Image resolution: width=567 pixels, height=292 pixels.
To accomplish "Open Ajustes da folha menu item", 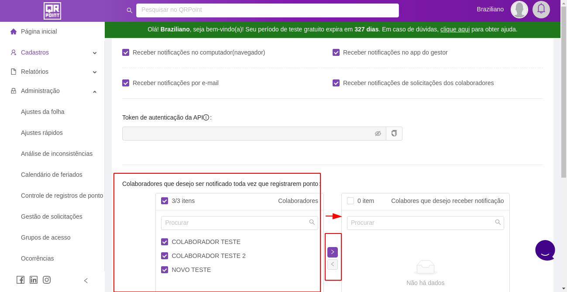I will (43, 112).
